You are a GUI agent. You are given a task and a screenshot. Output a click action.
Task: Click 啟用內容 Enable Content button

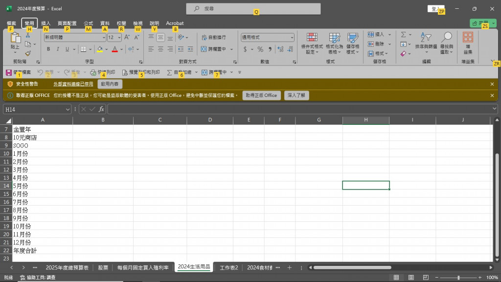110,84
